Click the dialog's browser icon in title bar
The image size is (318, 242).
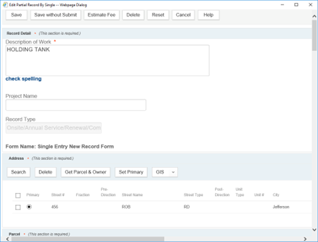(x=5, y=5)
